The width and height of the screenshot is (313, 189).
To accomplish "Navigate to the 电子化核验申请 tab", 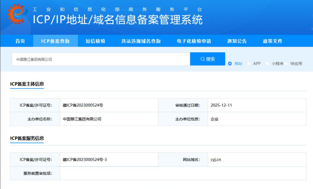I will (194, 41).
